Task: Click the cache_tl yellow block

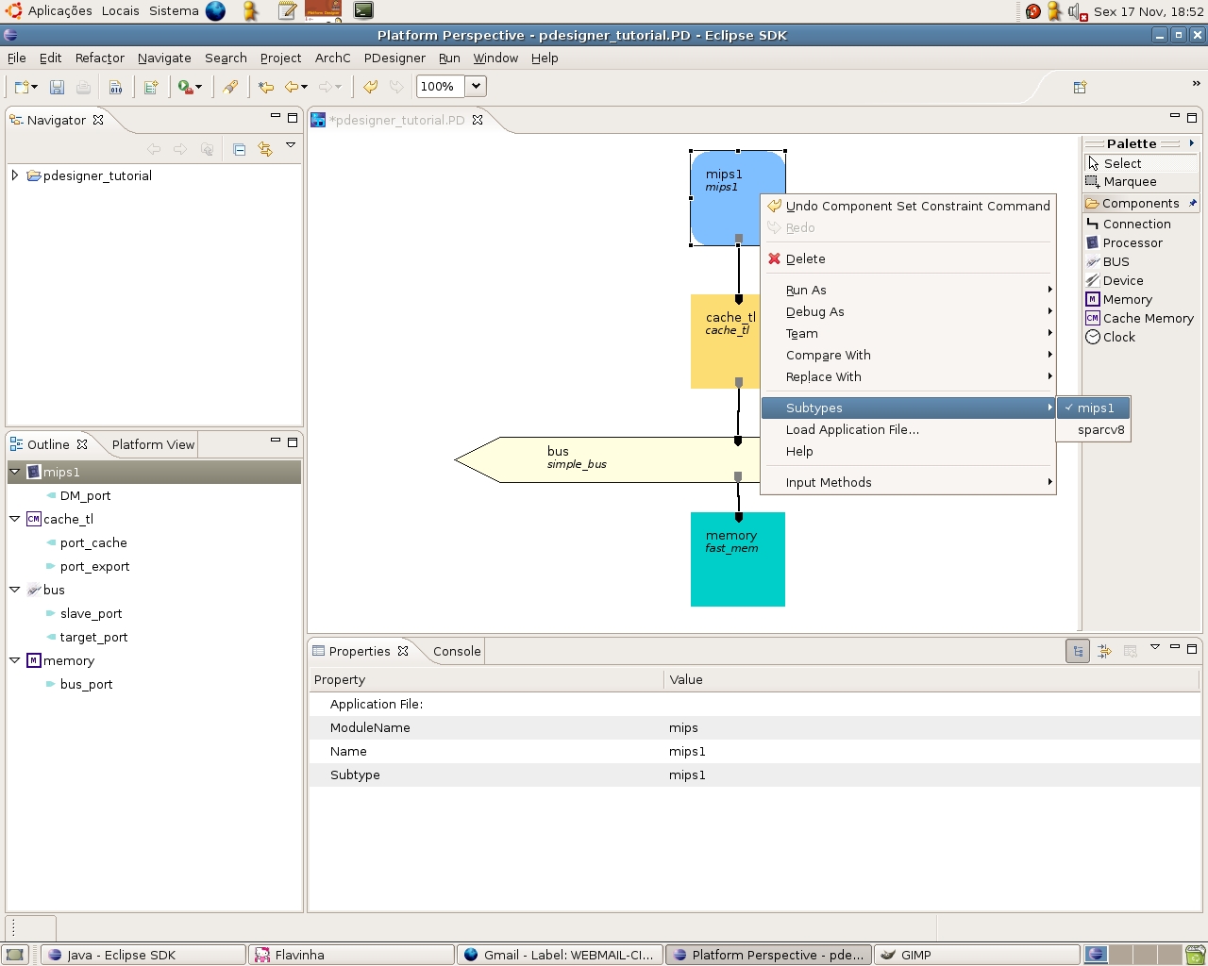Action: click(725, 341)
